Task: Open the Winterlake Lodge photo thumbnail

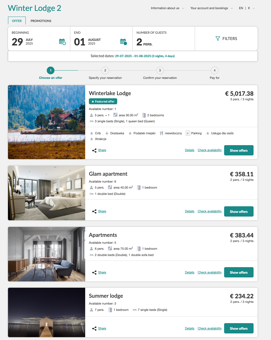Action: (x=47, y=122)
